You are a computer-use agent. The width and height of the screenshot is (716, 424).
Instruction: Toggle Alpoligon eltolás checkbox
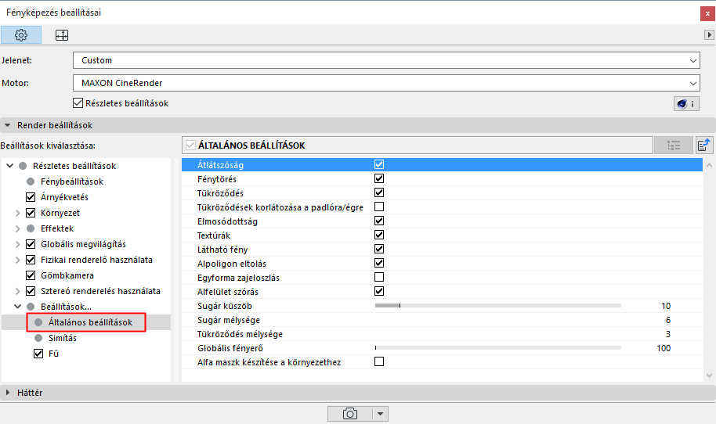pos(379,263)
